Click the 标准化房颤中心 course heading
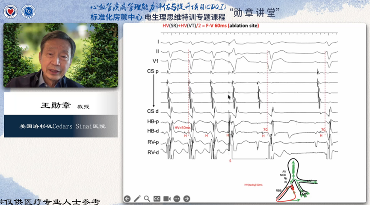370x205 pixels. pyautogui.click(x=116, y=17)
